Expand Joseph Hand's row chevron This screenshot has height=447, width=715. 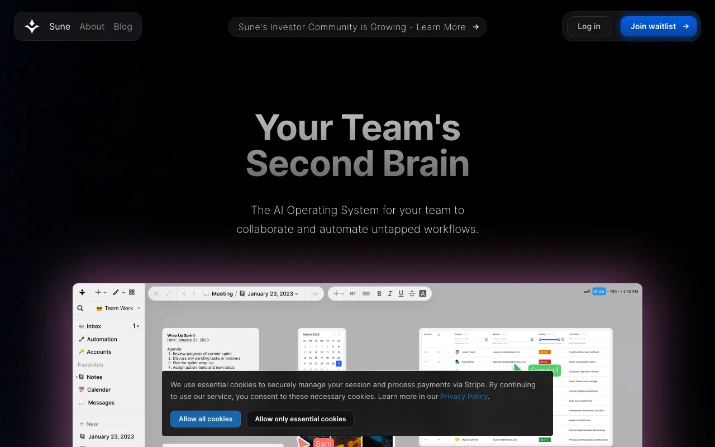pyautogui.click(x=438, y=352)
